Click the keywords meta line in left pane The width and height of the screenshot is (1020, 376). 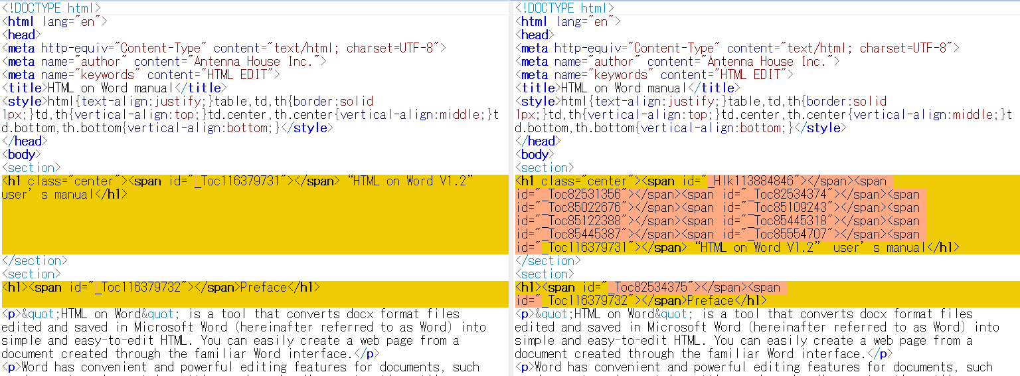click(141, 74)
